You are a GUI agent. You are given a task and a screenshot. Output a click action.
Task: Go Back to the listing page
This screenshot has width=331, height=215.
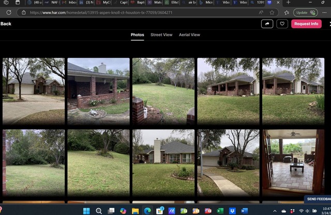(x=6, y=24)
